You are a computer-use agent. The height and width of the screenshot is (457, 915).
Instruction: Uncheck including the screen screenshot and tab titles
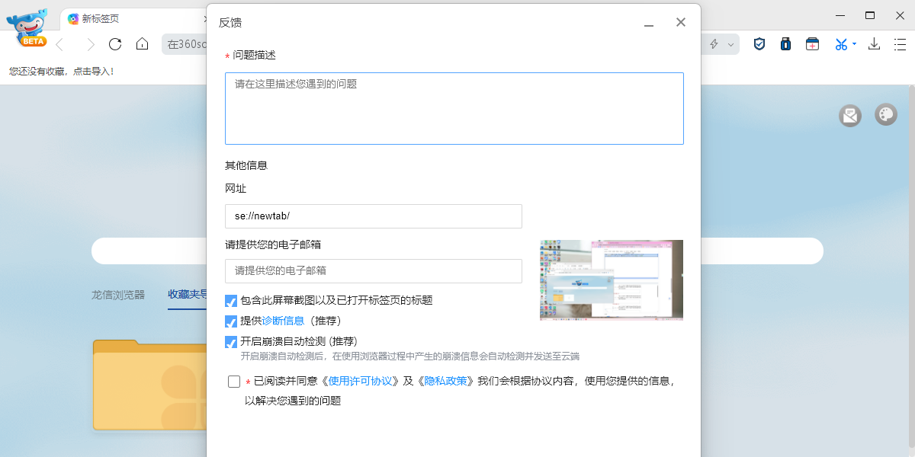pos(231,301)
